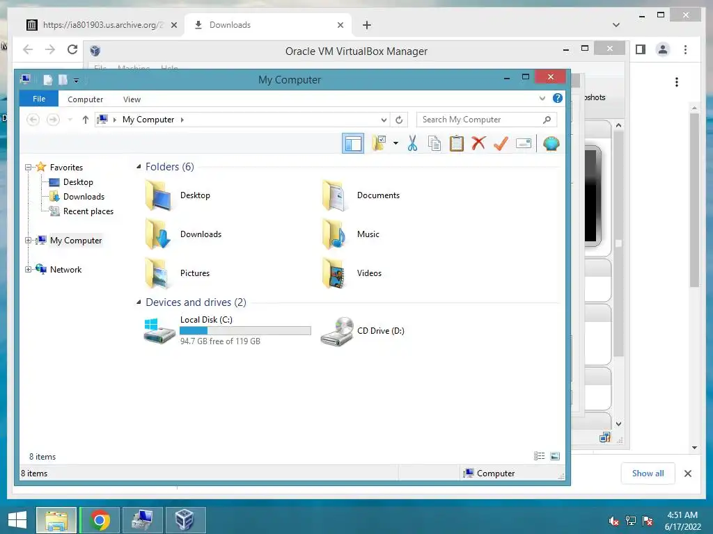
Task: Select the Documents folder icon
Action: coord(335,195)
